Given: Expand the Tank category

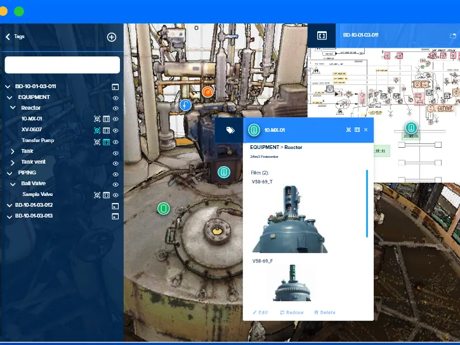Looking at the screenshot, I should pyautogui.click(x=12, y=151).
